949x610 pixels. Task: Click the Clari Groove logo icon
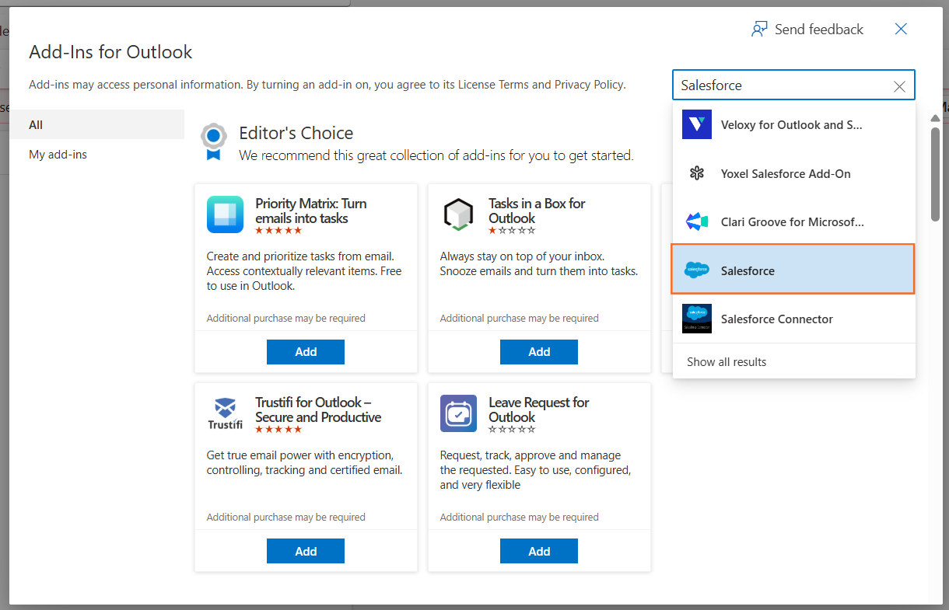(696, 222)
